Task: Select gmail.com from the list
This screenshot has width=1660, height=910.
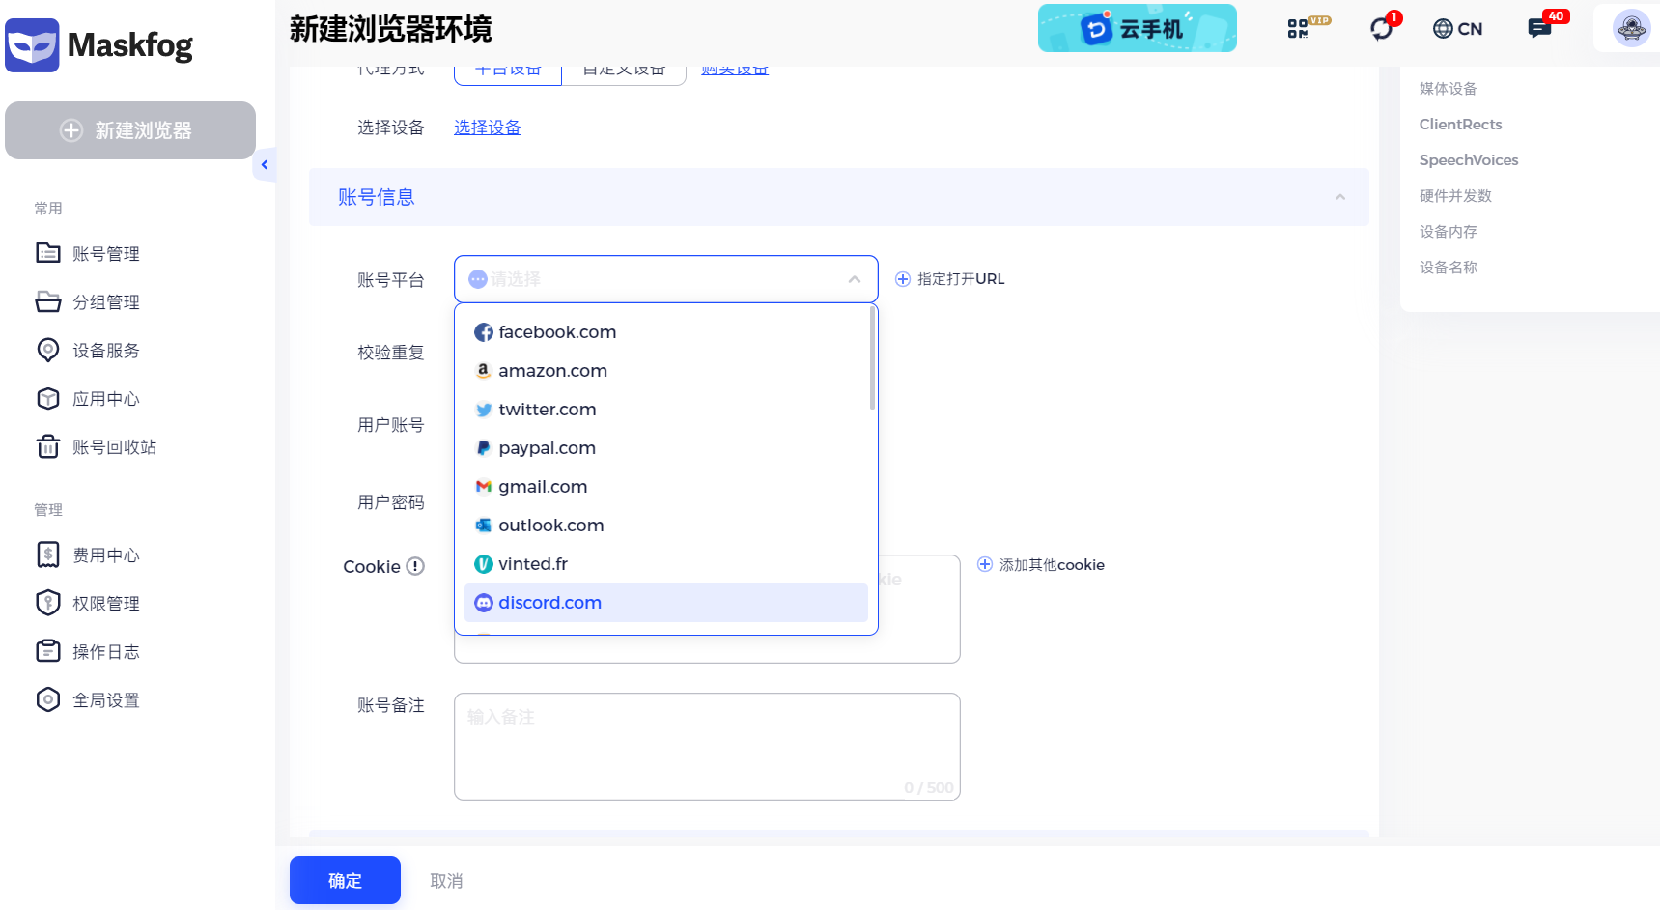Action: click(x=666, y=487)
